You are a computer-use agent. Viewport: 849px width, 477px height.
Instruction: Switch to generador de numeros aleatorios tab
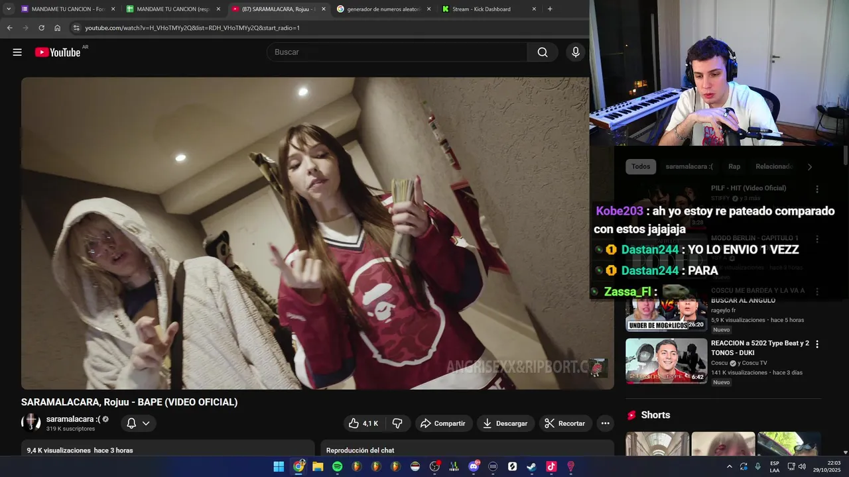[x=383, y=9]
